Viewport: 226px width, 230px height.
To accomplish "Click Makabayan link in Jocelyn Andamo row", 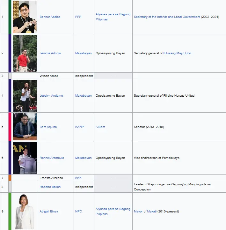I will click(83, 95).
